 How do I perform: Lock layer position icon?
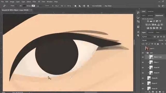(152, 44)
